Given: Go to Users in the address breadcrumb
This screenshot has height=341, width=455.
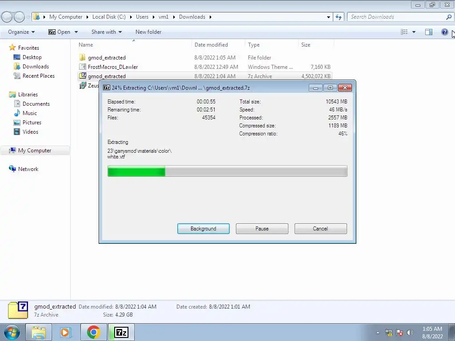Looking at the screenshot, I should click(142, 17).
